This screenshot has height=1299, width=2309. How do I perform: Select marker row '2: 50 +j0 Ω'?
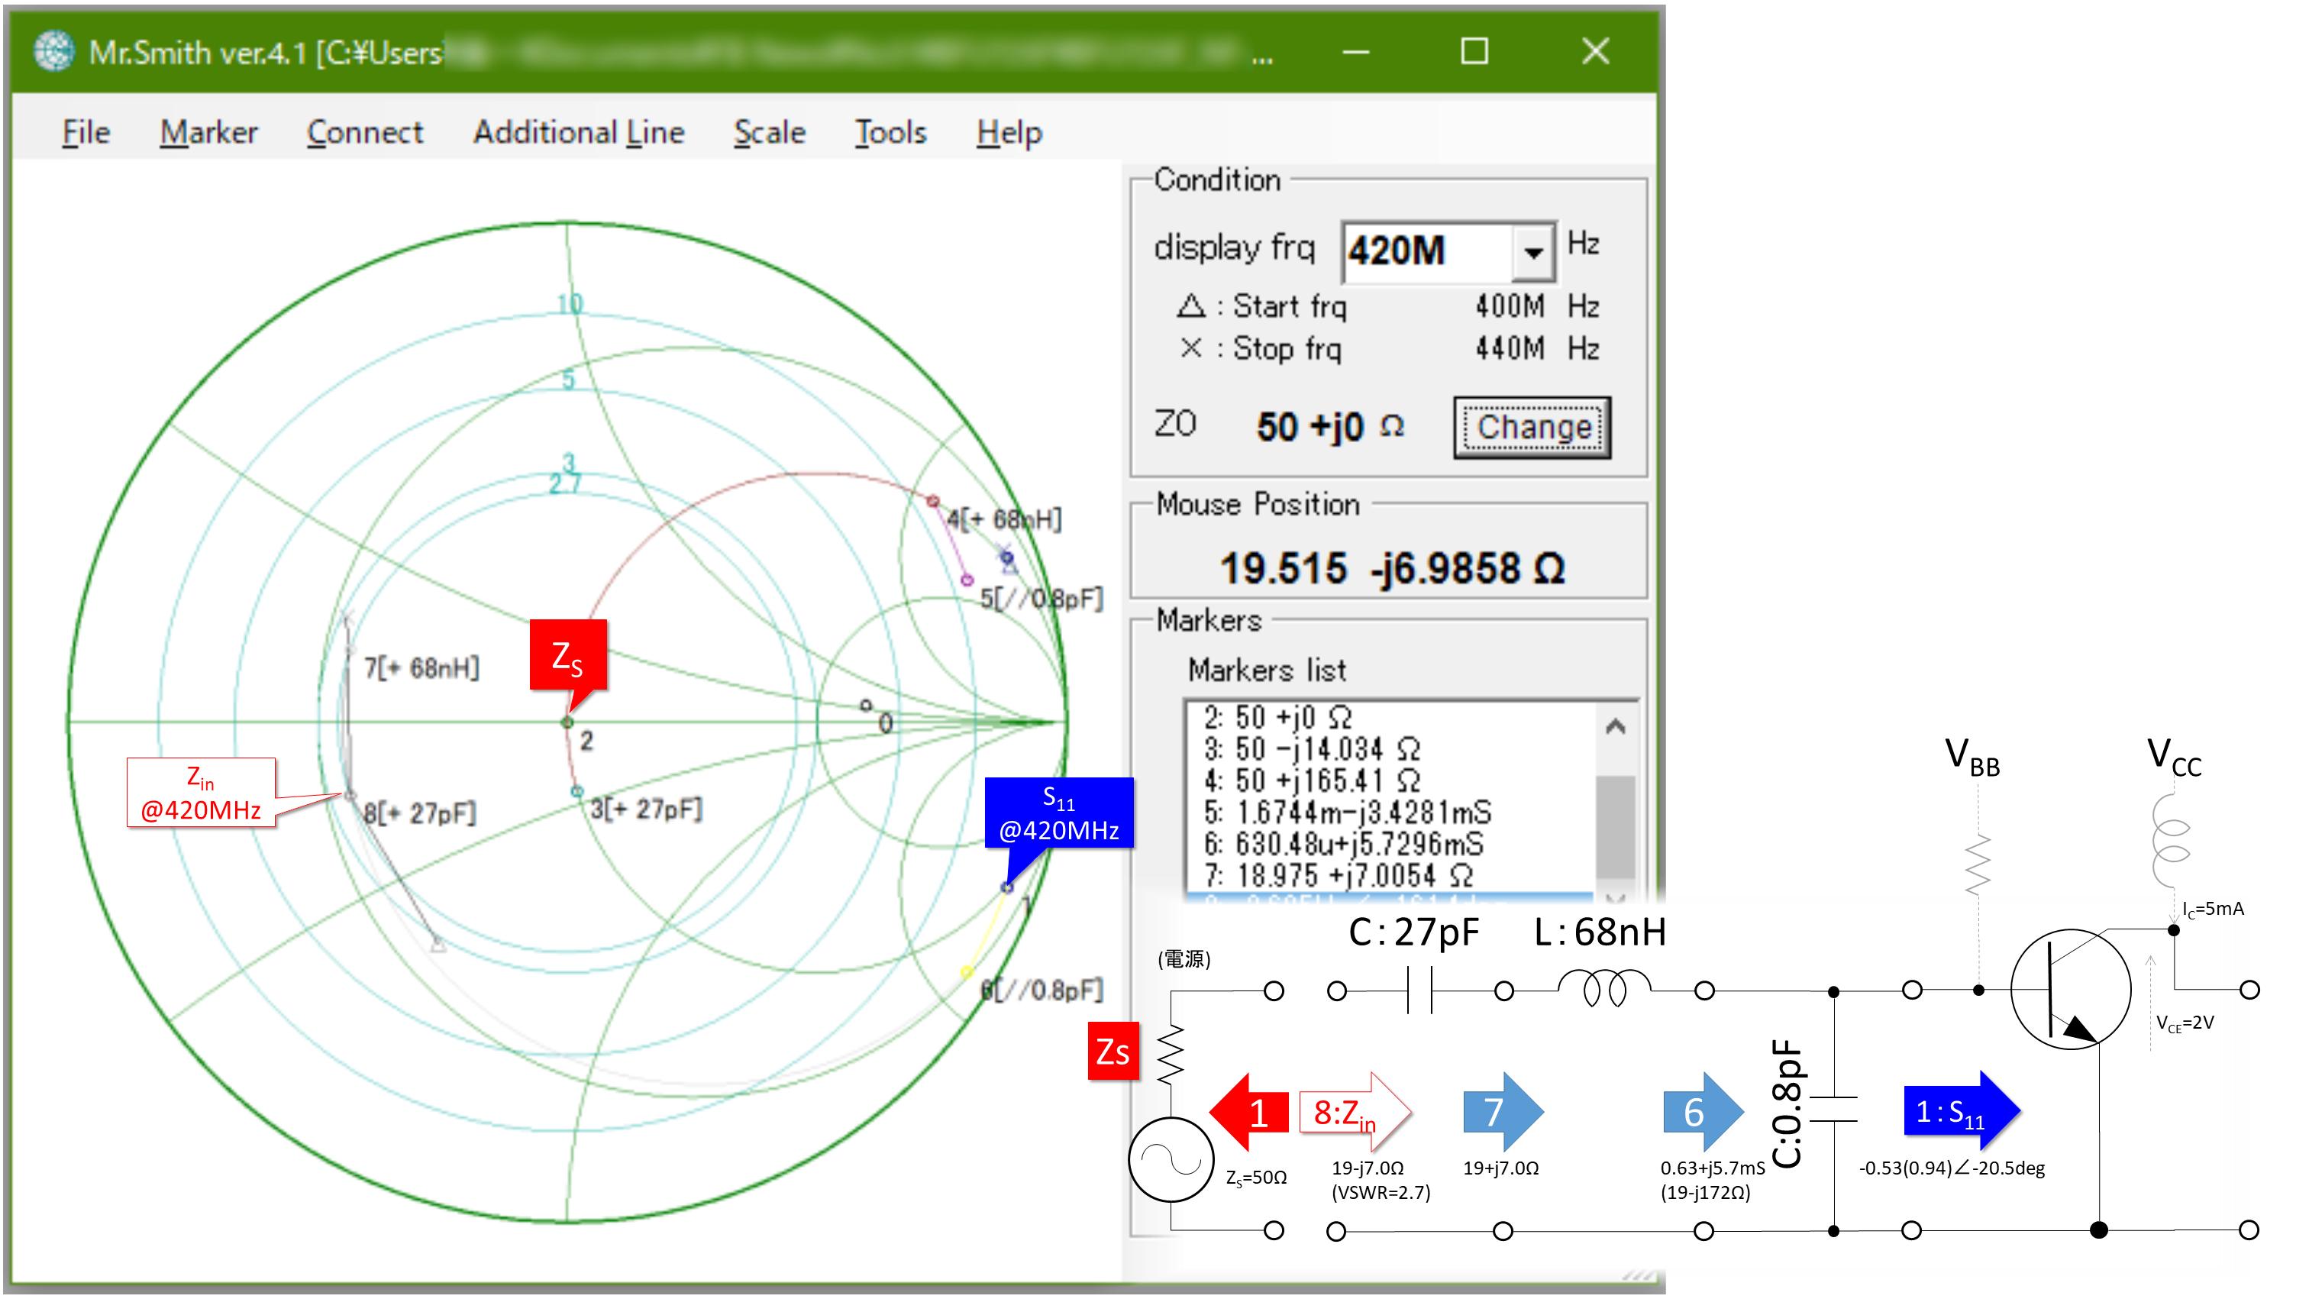point(1390,718)
